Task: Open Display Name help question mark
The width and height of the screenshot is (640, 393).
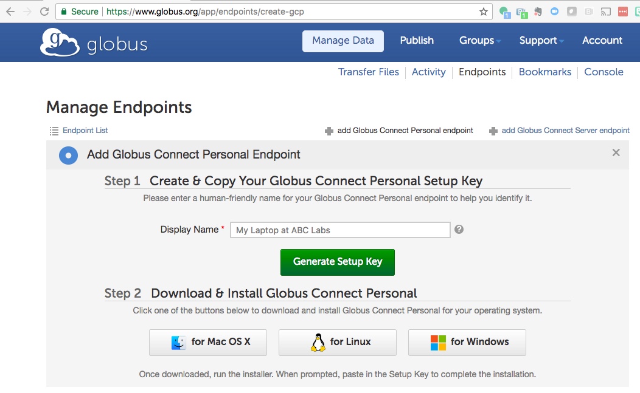Action: click(x=459, y=230)
